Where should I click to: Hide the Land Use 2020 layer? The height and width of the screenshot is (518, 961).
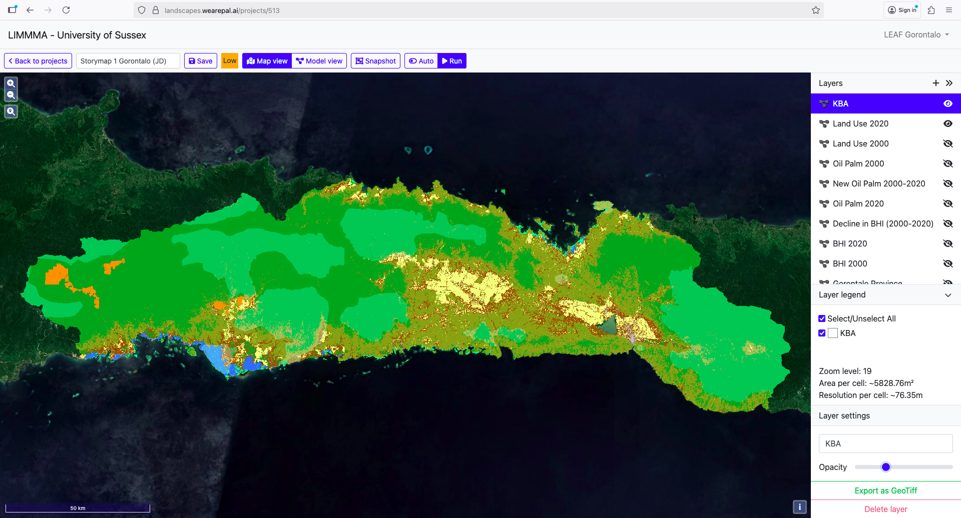click(947, 123)
